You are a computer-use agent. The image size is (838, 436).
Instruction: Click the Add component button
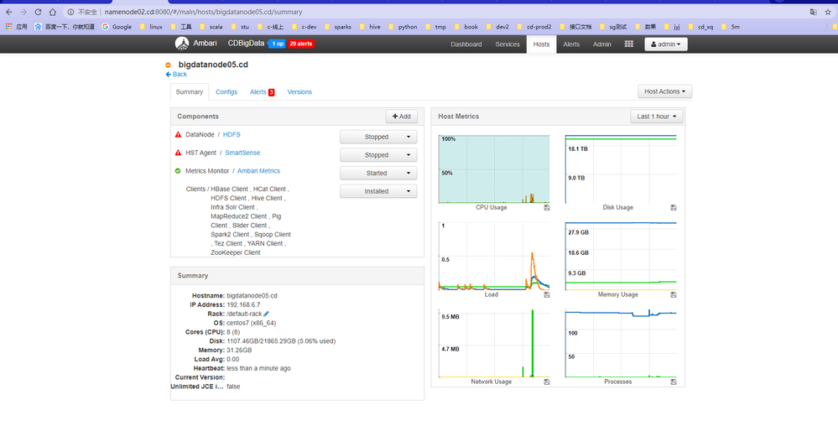402,117
